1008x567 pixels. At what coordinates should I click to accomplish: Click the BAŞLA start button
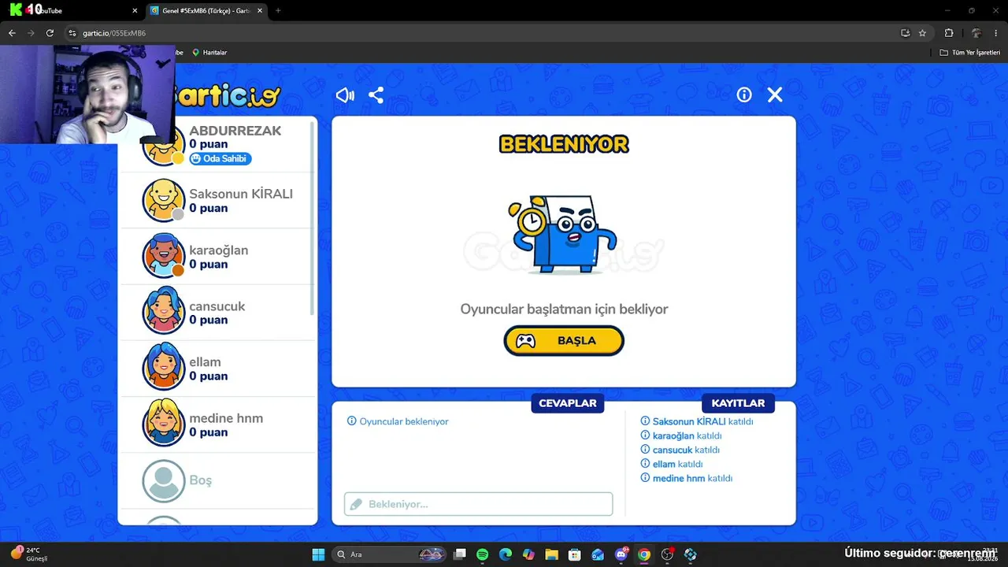[564, 341]
